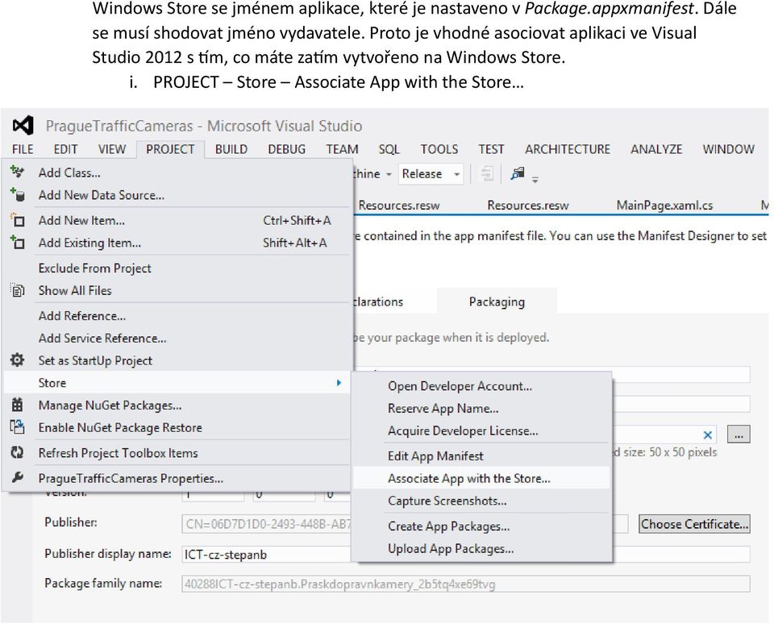Click the Show All Files icon
The height and width of the screenshot is (624, 774).
coord(17,290)
